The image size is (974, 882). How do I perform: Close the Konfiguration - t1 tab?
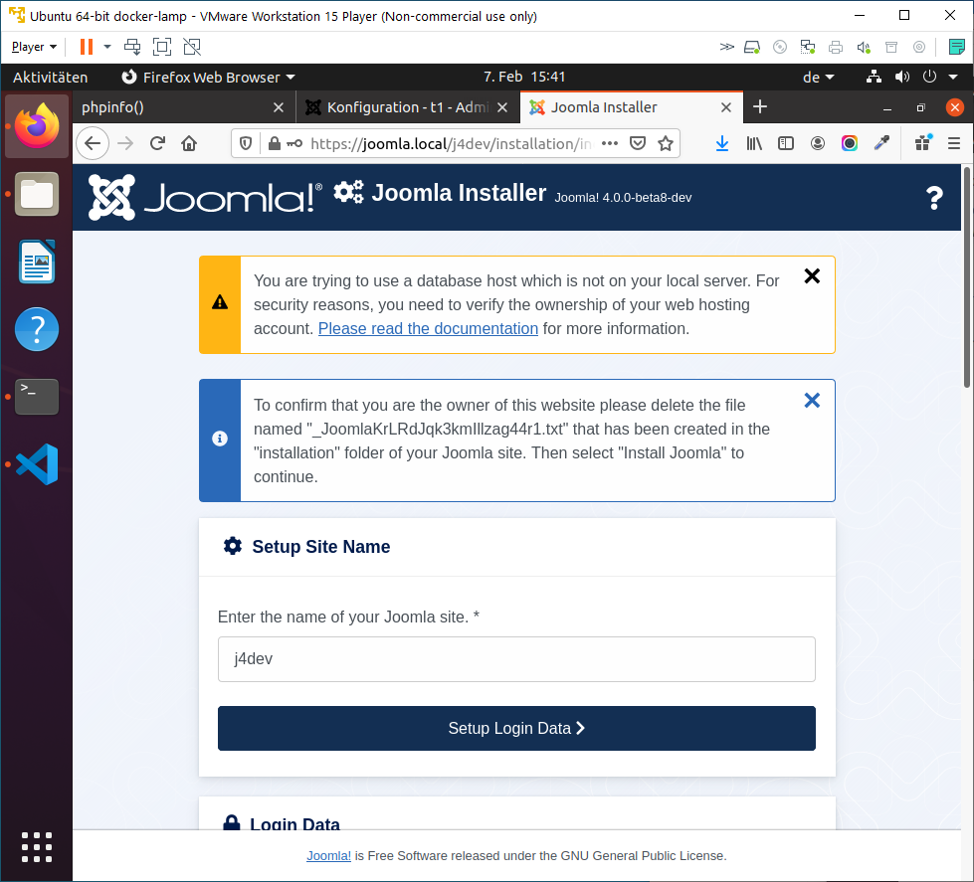502,108
